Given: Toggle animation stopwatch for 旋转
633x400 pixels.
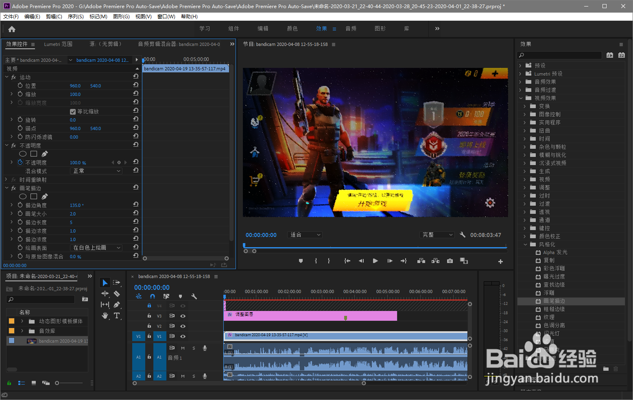Looking at the screenshot, I should 20,120.
